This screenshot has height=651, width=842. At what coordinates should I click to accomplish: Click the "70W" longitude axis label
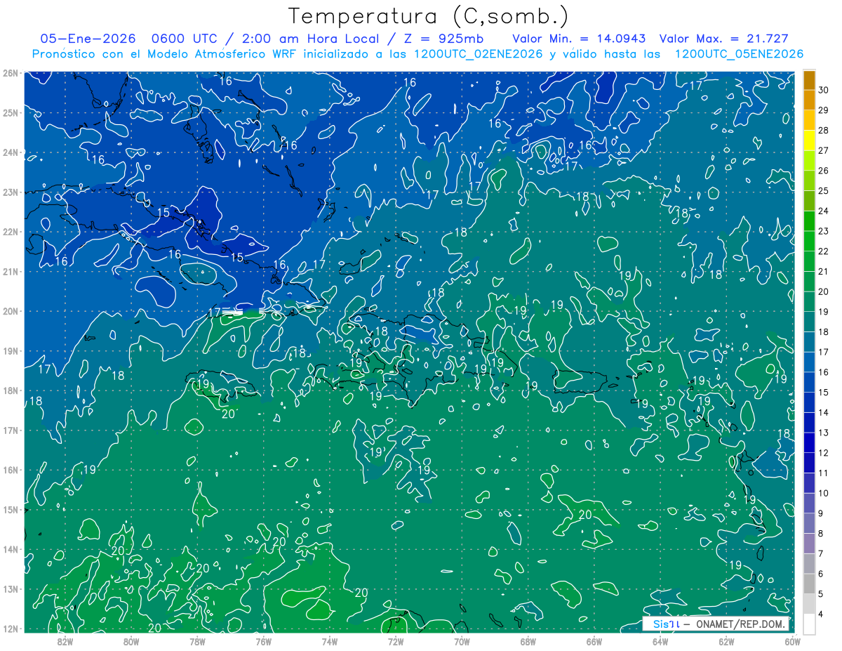[462, 641]
